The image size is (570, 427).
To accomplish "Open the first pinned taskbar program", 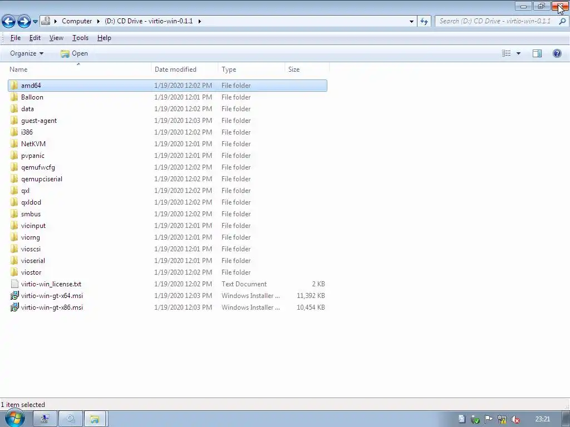I will [x=45, y=419].
